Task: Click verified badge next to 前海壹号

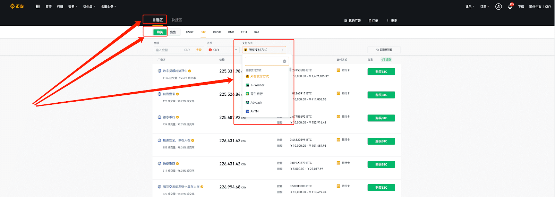Action: 178,94
